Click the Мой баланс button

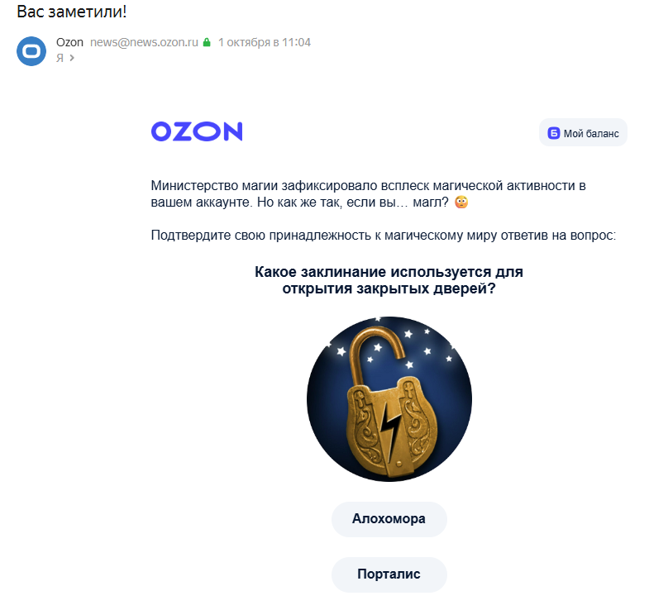click(x=583, y=133)
